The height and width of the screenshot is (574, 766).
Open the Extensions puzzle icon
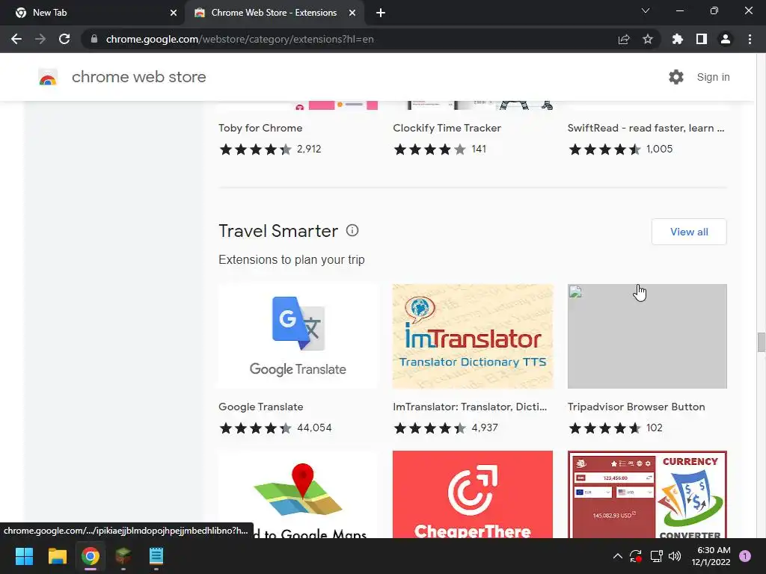(677, 39)
